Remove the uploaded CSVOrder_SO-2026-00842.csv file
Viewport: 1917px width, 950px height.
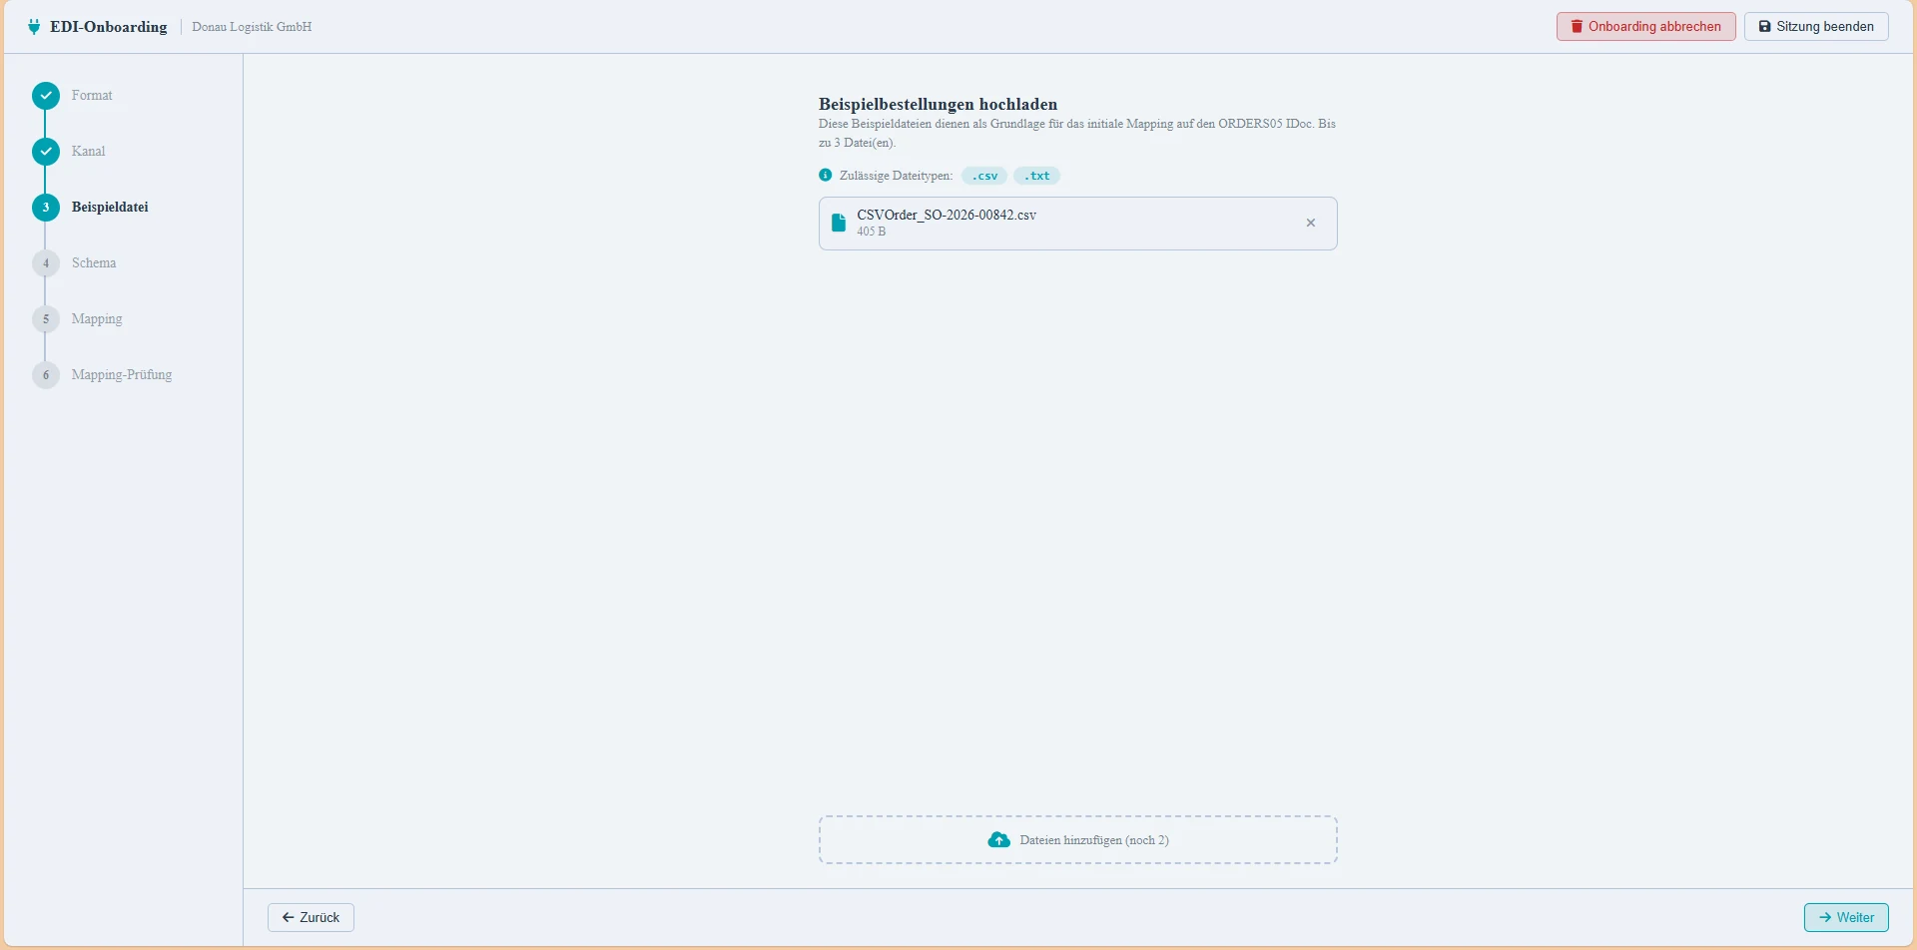[1311, 223]
